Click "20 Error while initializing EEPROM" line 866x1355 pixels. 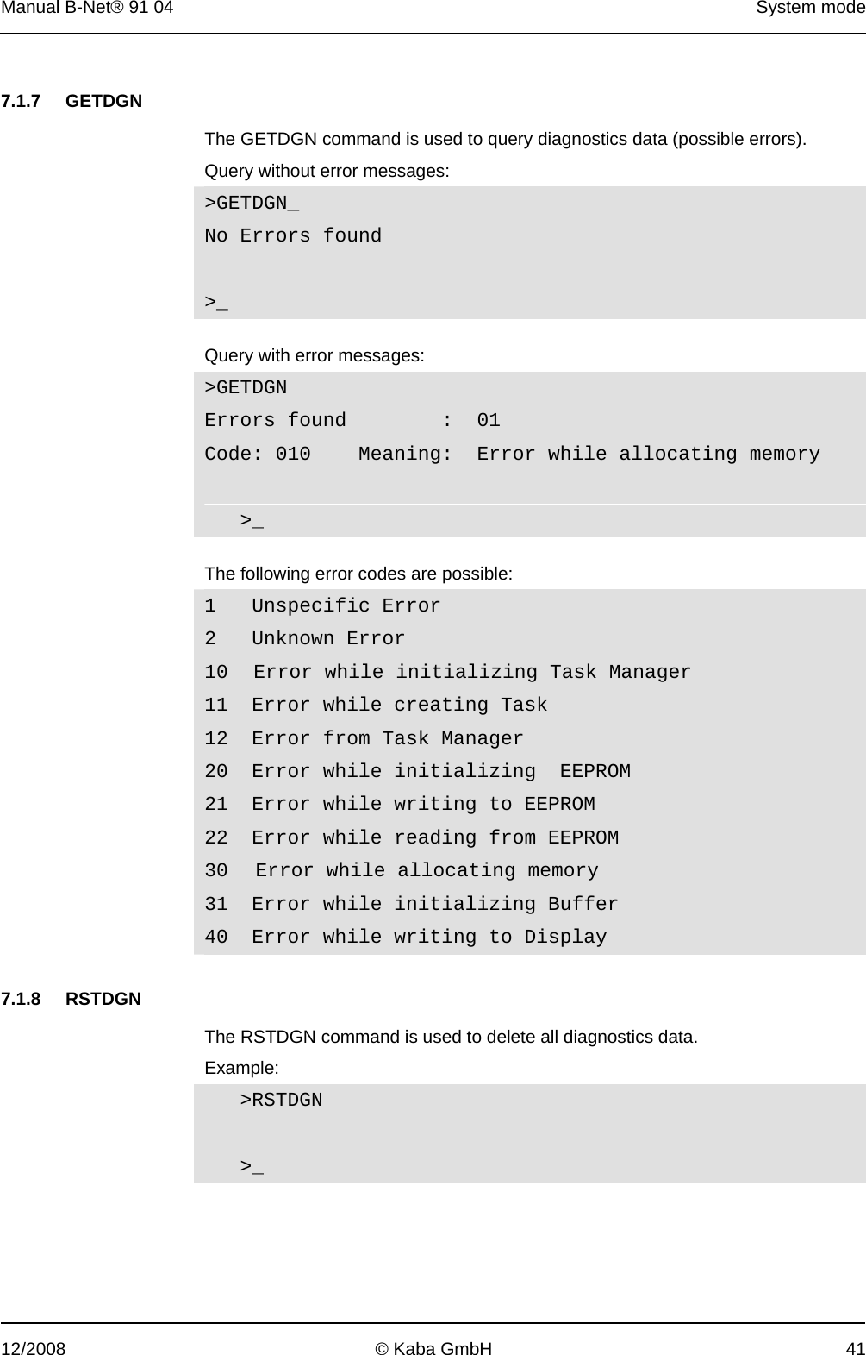[x=417, y=772]
